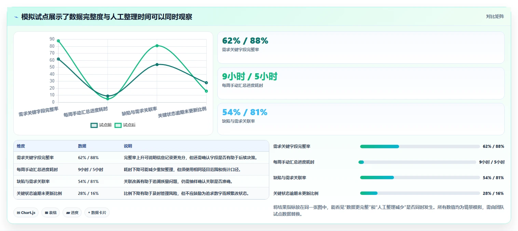
Task: Click the 数据卡片 chip
Action: 97,213
